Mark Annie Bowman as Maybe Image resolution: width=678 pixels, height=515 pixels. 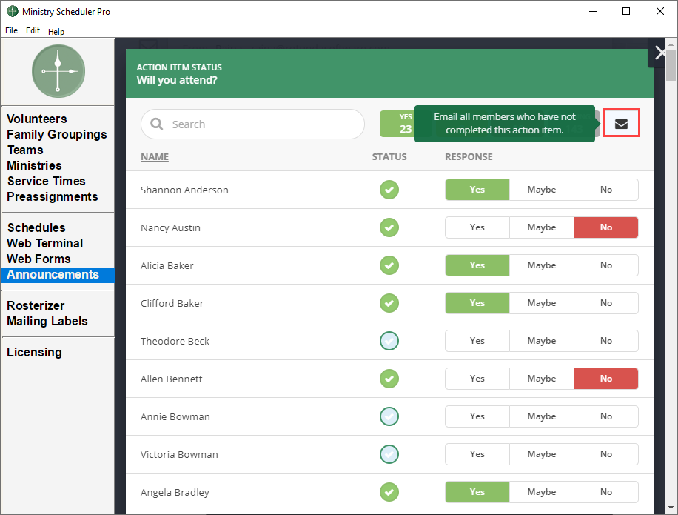click(541, 416)
